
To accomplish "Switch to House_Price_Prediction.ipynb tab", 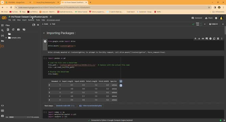I will click(46, 2).
